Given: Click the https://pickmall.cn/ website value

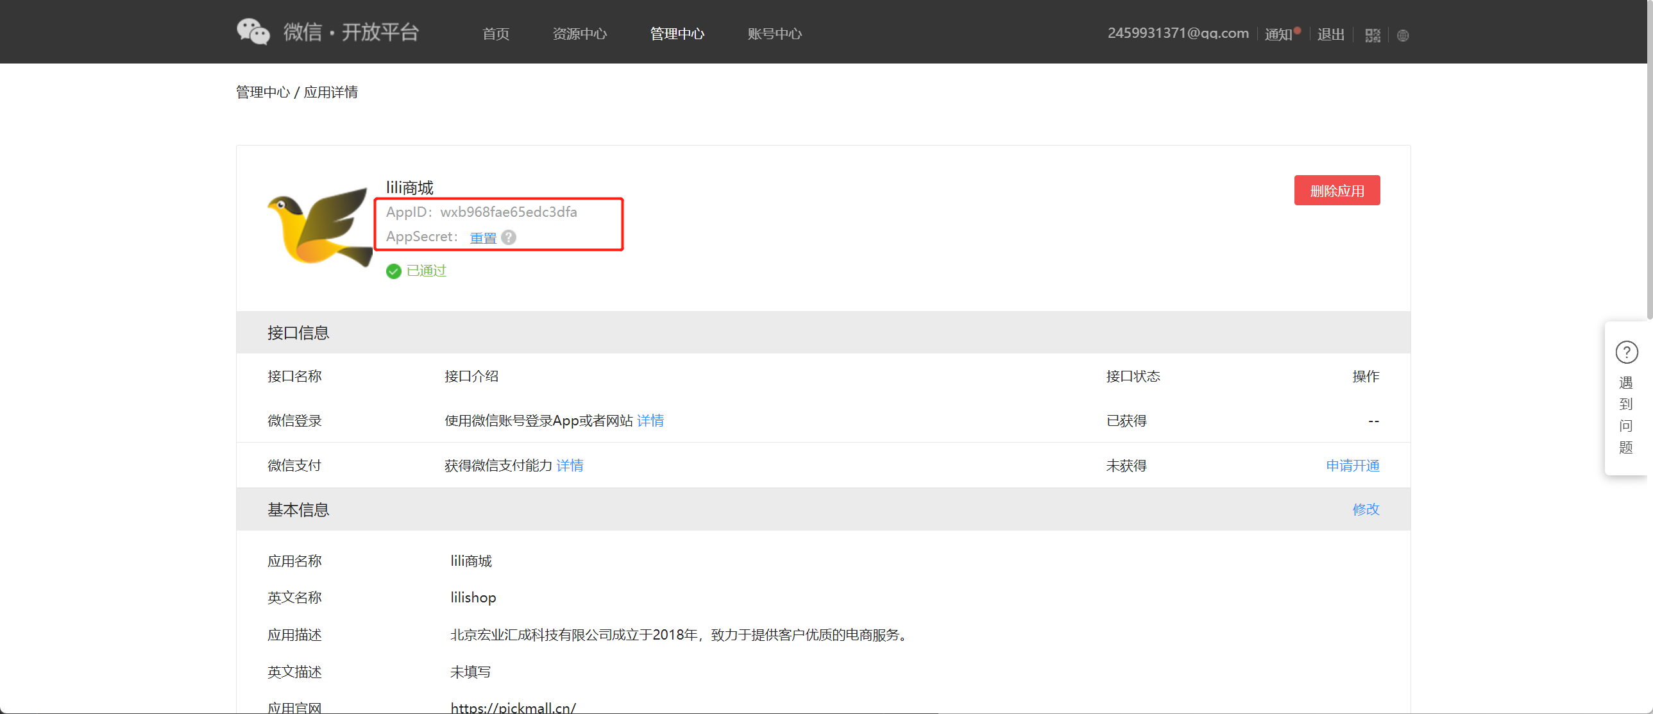Looking at the screenshot, I should 513,708.
